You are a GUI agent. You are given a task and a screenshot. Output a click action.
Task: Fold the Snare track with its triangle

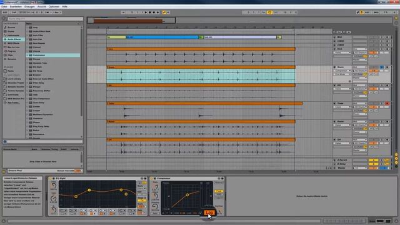tap(335, 67)
